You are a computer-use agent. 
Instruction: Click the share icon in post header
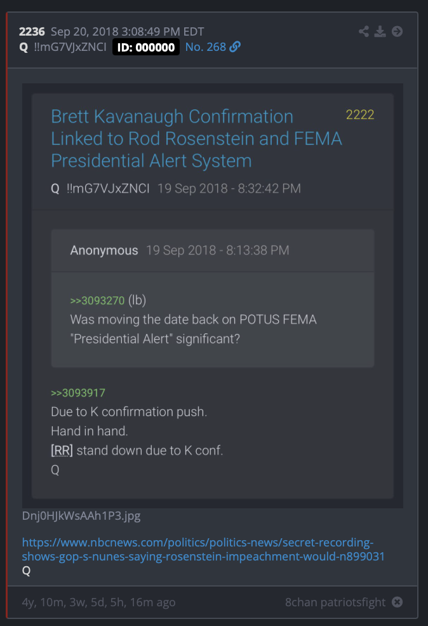click(x=363, y=32)
